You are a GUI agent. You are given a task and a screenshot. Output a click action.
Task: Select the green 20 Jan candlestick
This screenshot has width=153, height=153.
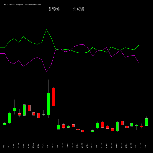point(9,118)
